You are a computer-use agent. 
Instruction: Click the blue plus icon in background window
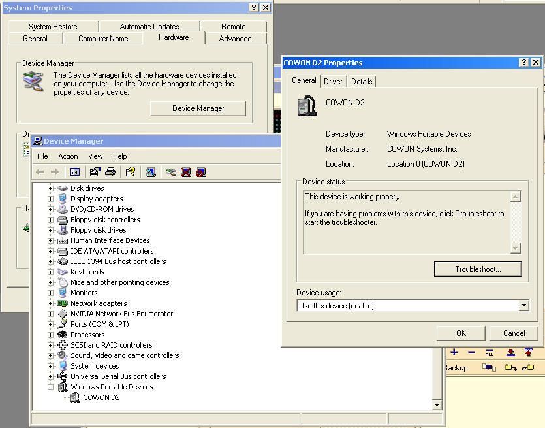click(454, 352)
